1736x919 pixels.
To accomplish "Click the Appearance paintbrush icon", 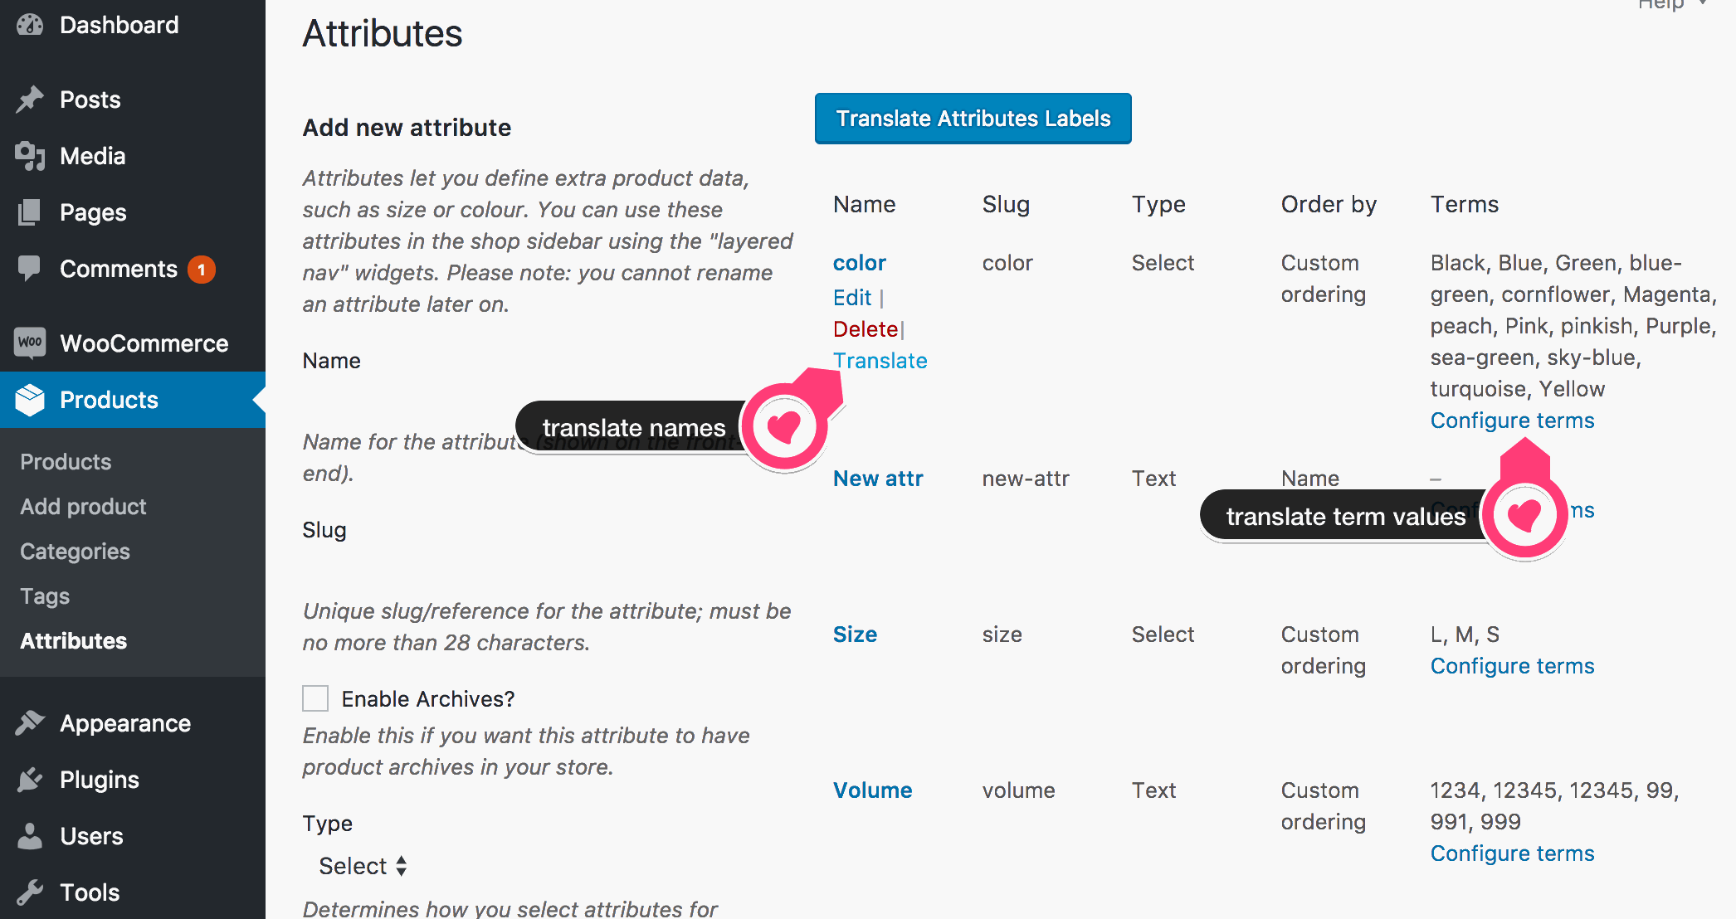I will pyautogui.click(x=30, y=723).
